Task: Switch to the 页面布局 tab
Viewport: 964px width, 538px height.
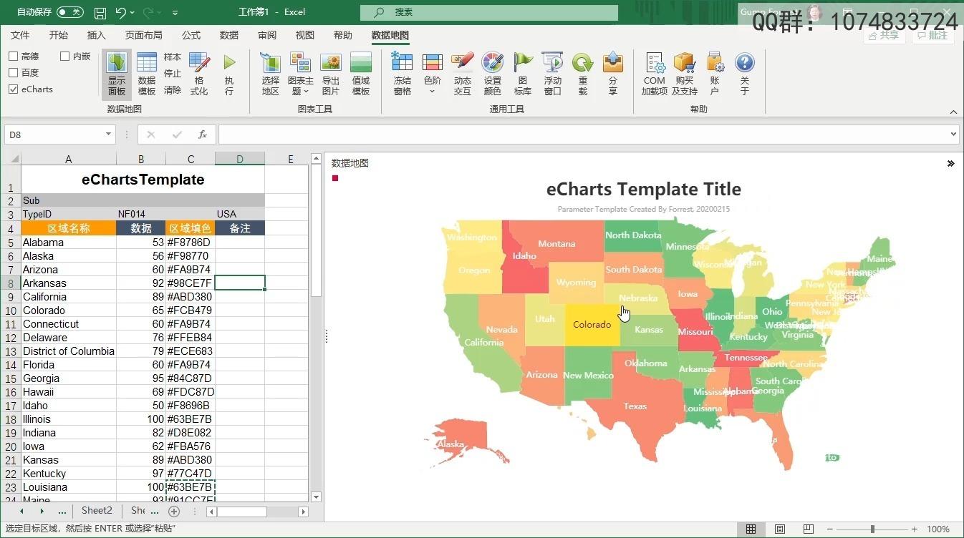Action: point(144,35)
